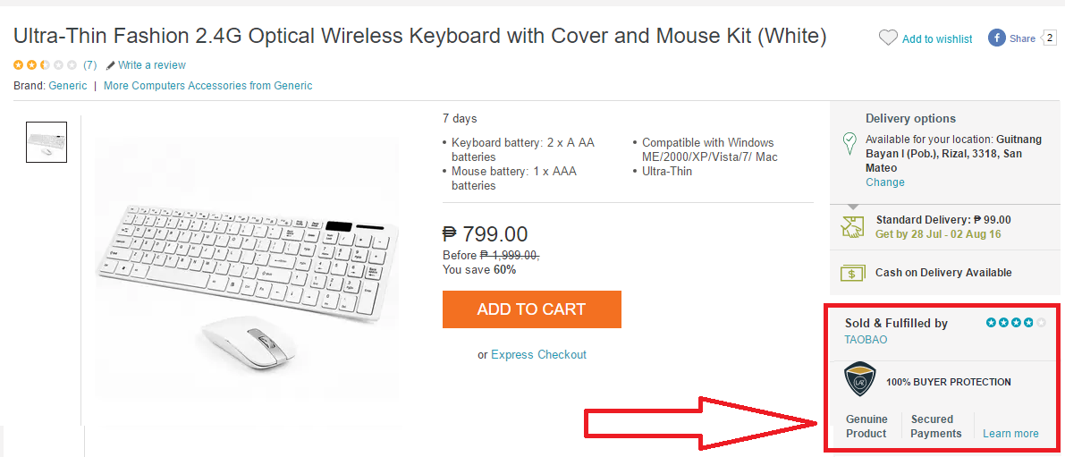Open the Add to wishlist link
This screenshot has width=1065, height=457.
click(x=937, y=39)
